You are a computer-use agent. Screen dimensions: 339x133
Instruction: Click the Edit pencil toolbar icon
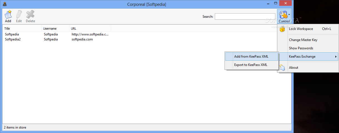[19, 14]
